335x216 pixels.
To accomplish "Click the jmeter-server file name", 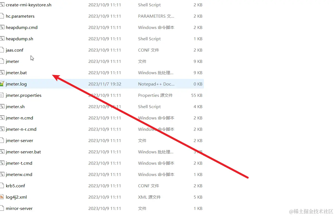I will tap(19, 141).
